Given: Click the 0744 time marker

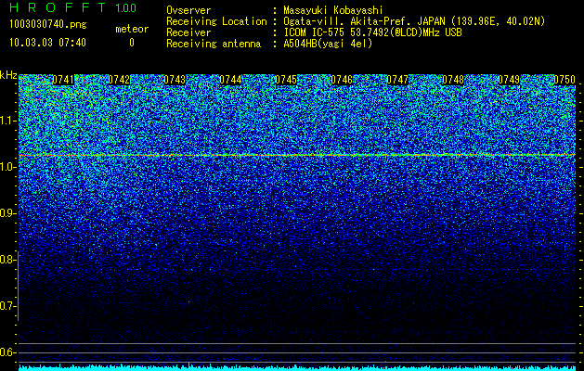Looking at the screenshot, I should point(230,80).
